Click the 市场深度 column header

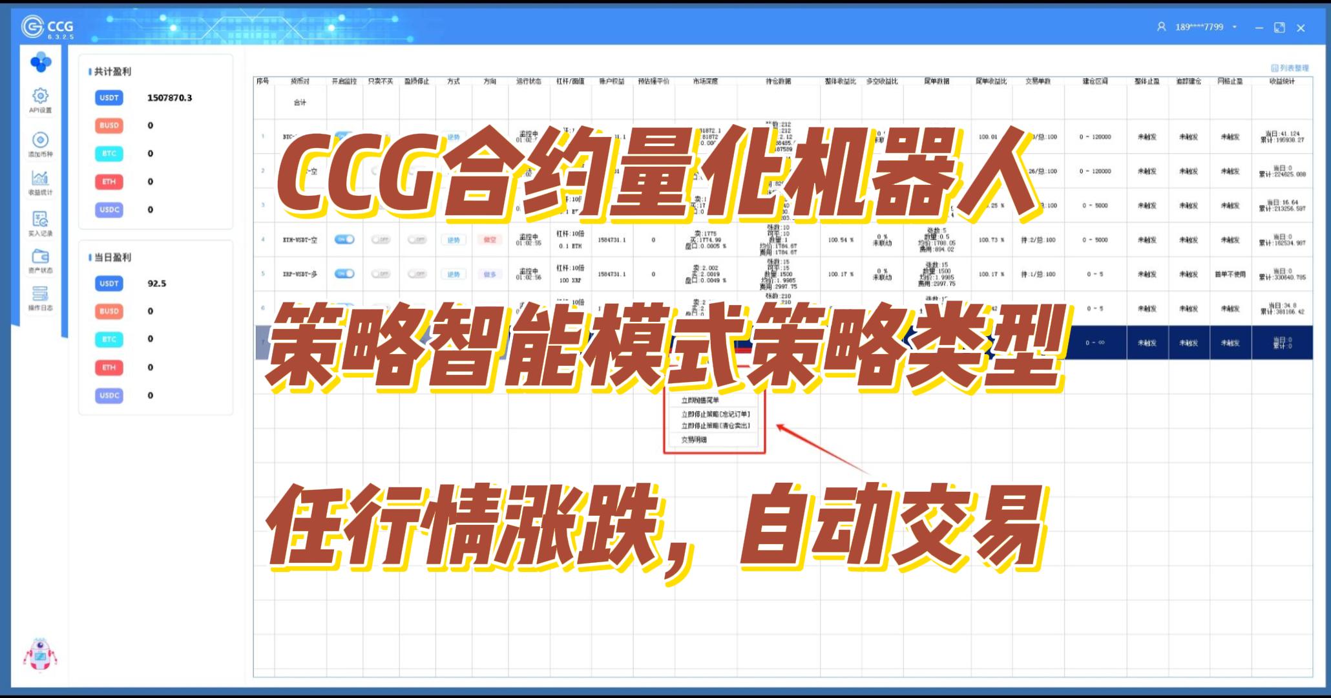[x=705, y=81]
